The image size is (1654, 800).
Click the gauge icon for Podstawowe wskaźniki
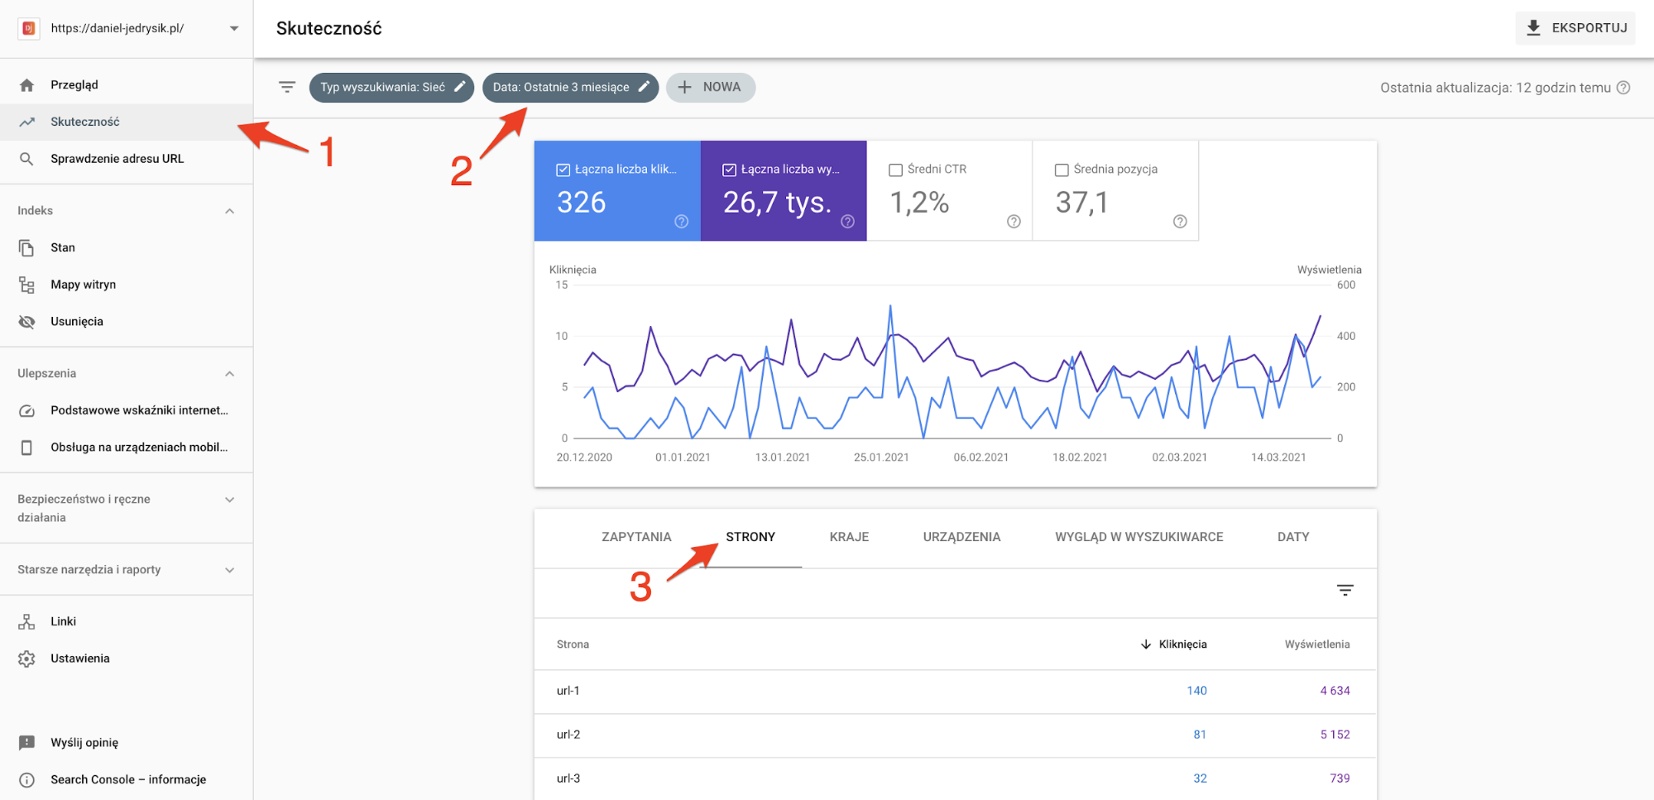click(x=26, y=410)
